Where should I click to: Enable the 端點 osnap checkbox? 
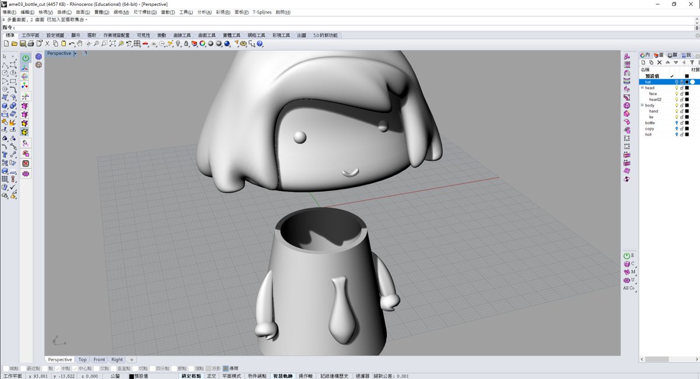tap(6, 368)
